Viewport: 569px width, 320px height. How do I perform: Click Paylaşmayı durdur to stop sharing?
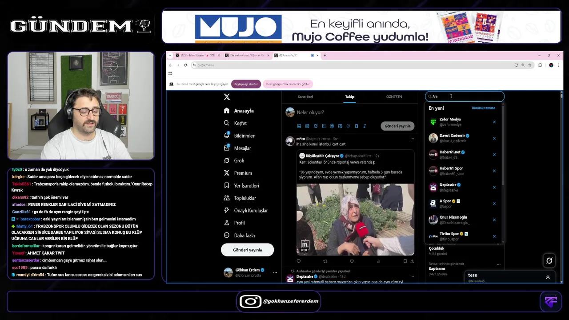click(246, 84)
